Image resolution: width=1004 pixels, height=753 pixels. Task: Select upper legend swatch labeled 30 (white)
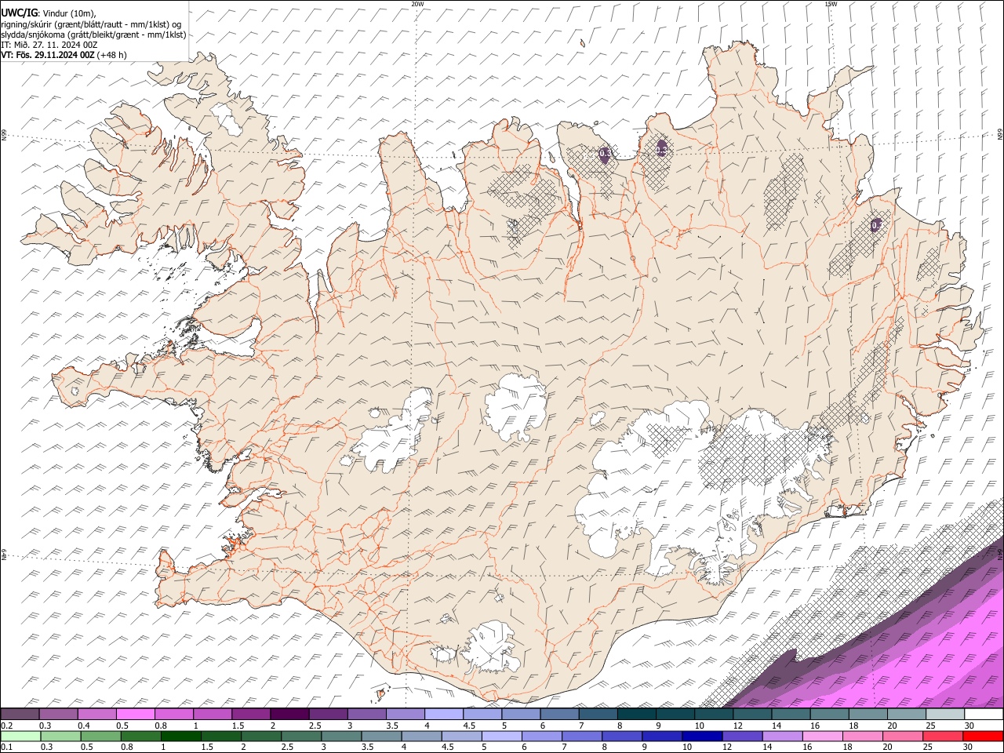click(x=984, y=715)
